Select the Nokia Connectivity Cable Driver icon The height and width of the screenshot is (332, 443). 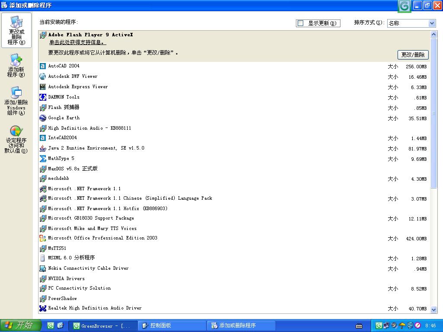(x=43, y=268)
